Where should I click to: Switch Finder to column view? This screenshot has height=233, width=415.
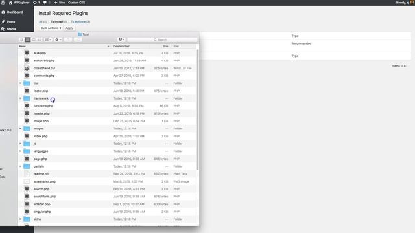pos(34,39)
